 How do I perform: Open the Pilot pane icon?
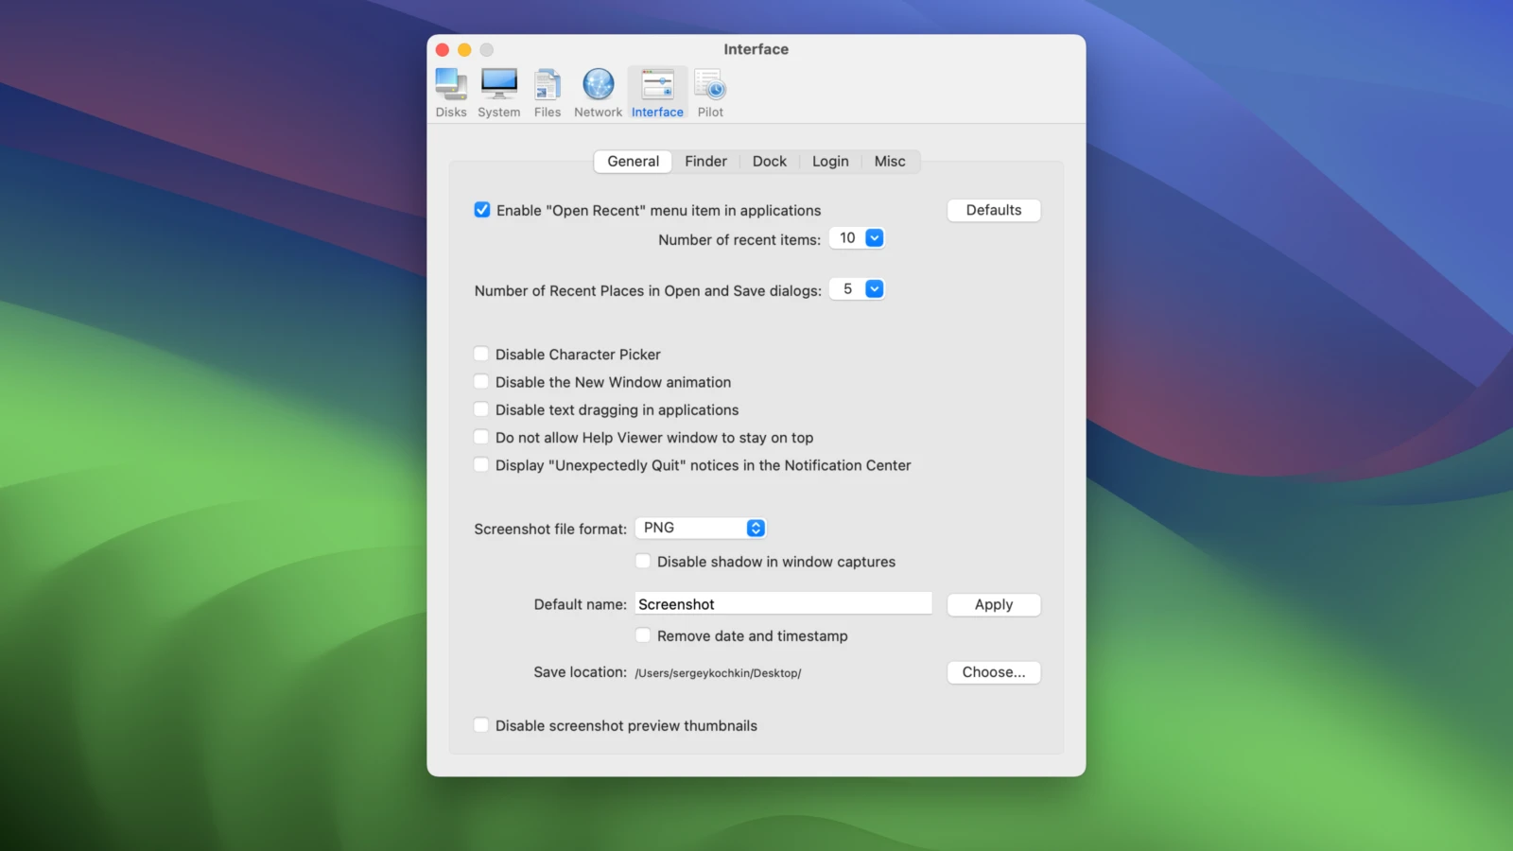point(710,85)
